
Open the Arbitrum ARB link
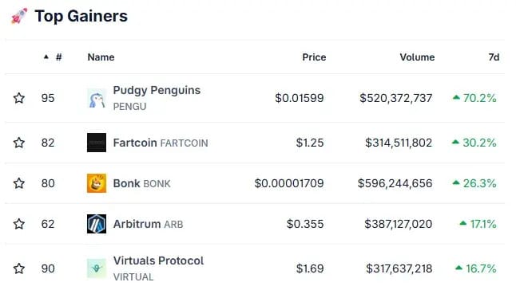pos(148,224)
